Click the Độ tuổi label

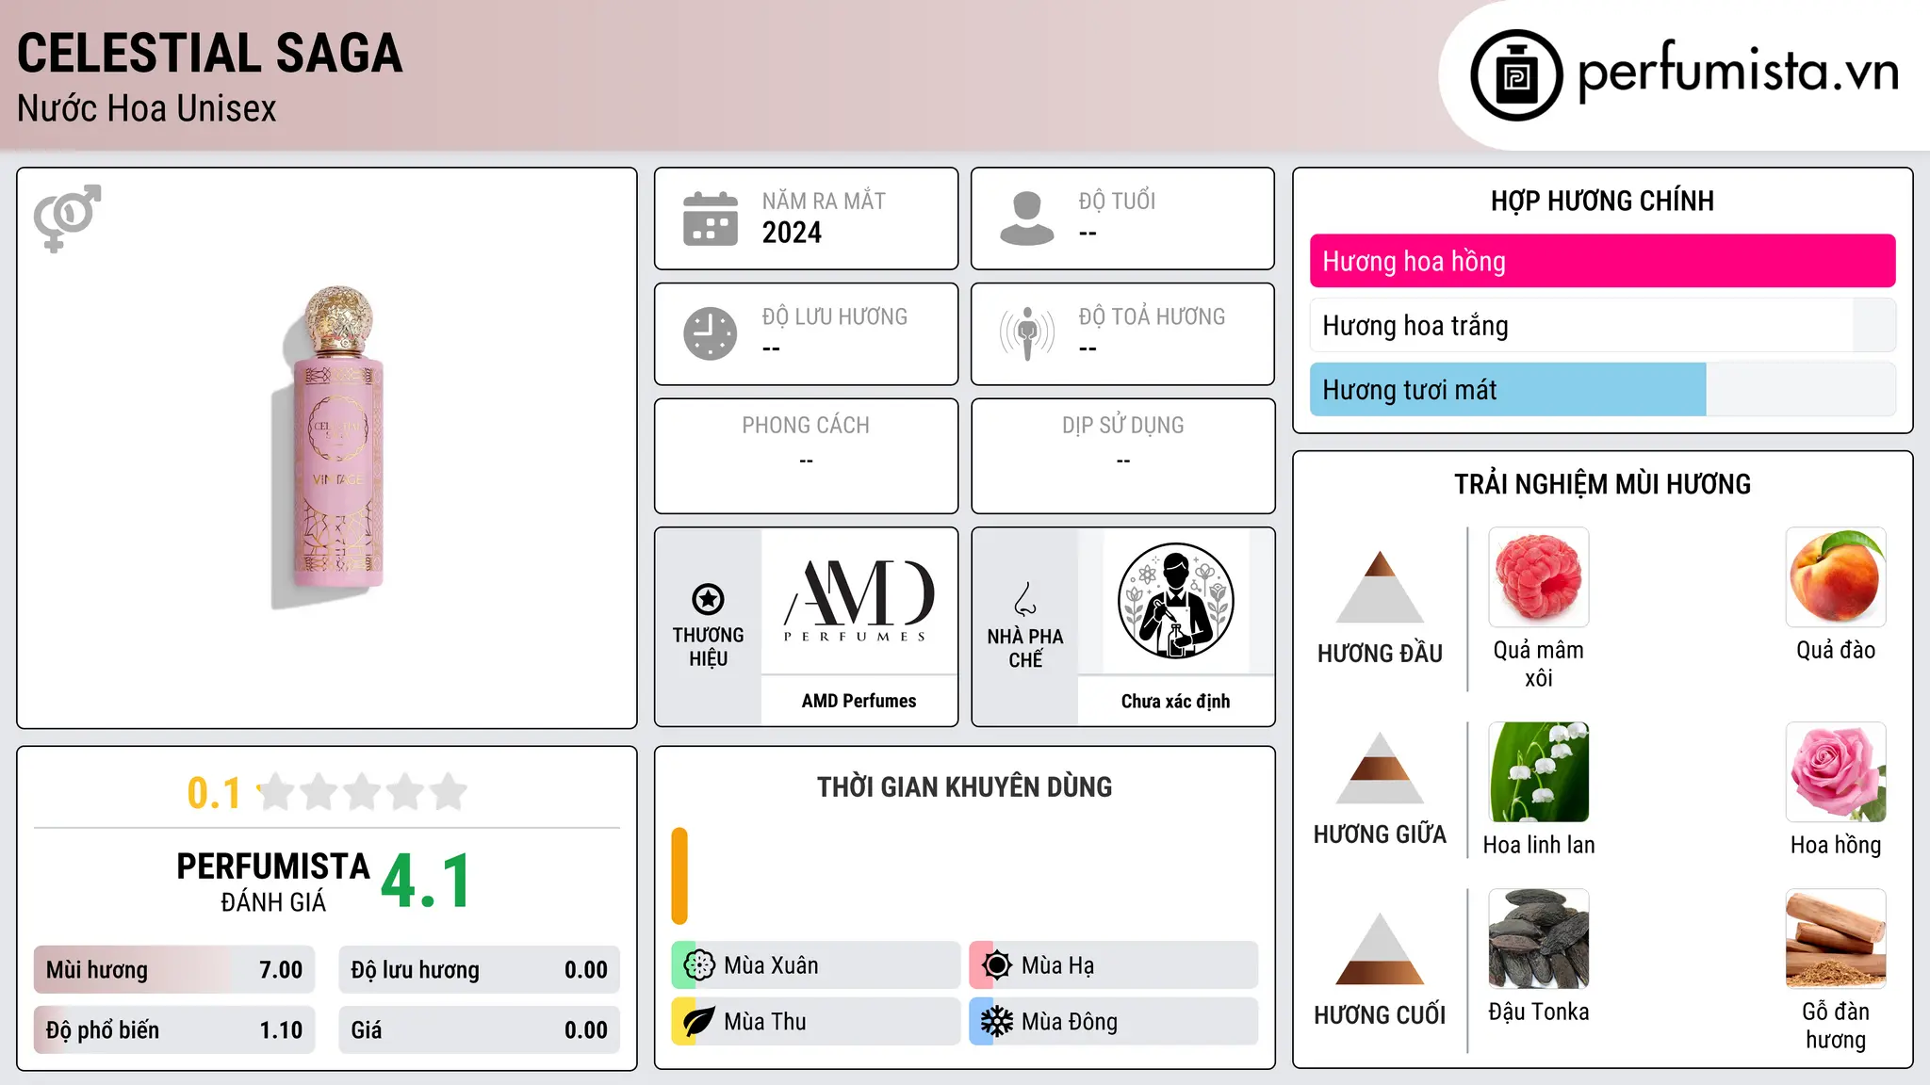1117,202
